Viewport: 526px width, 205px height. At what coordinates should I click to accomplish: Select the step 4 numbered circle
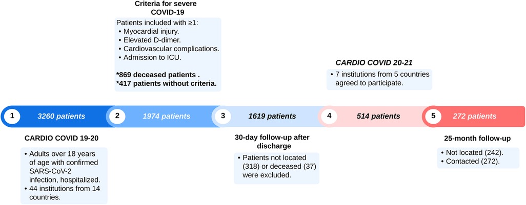pyautogui.click(x=329, y=116)
